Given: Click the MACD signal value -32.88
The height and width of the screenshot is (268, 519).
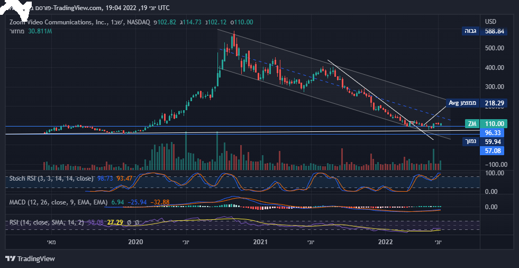Looking at the screenshot, I should coord(160,202).
